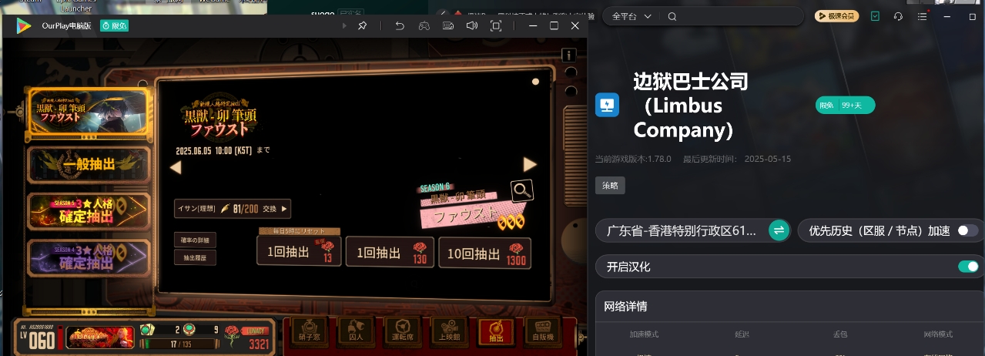Image resolution: width=985 pixels, height=356 pixels.
Task: Select the 一般抽出 banner tab
Action: click(88, 163)
